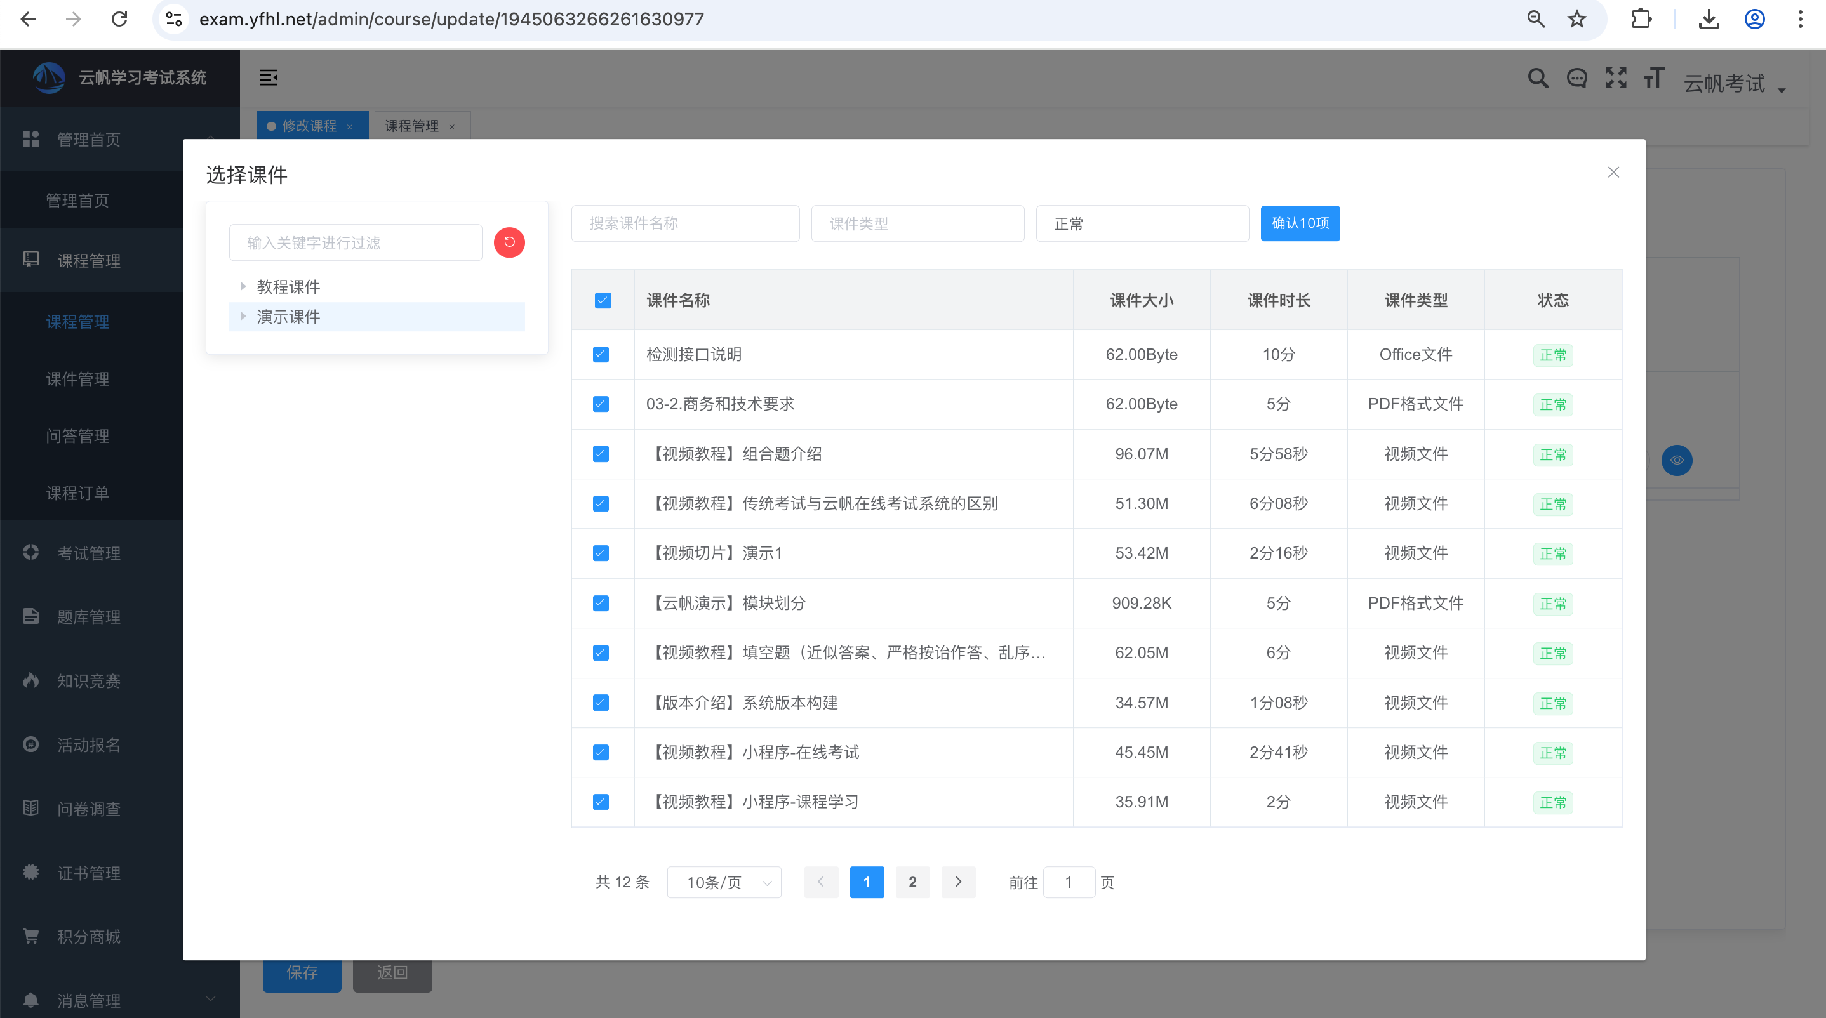The height and width of the screenshot is (1018, 1826).
Task: Click the 题库管理 document icon in sidebar
Action: 30,616
